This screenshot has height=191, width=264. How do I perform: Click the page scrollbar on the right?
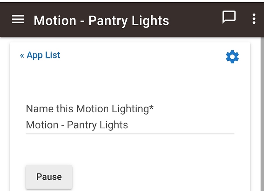[262, 114]
